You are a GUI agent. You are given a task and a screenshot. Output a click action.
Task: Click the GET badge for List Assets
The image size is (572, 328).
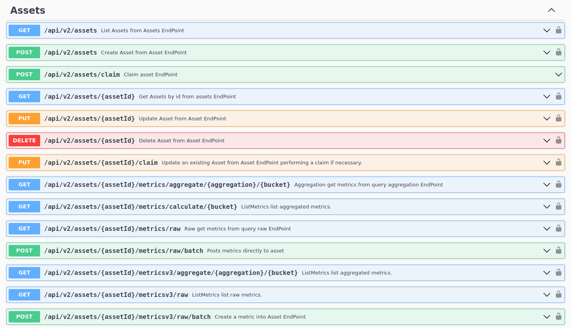pyautogui.click(x=24, y=30)
